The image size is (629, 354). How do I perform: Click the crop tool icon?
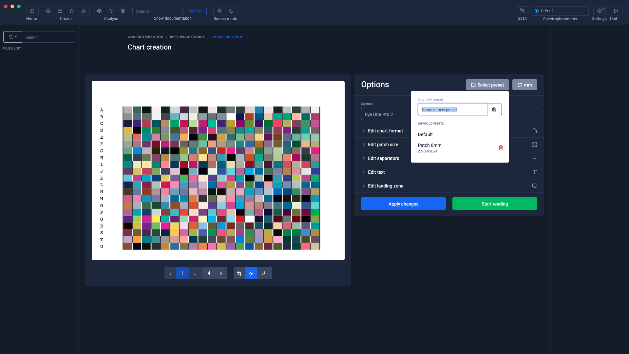coord(239,273)
